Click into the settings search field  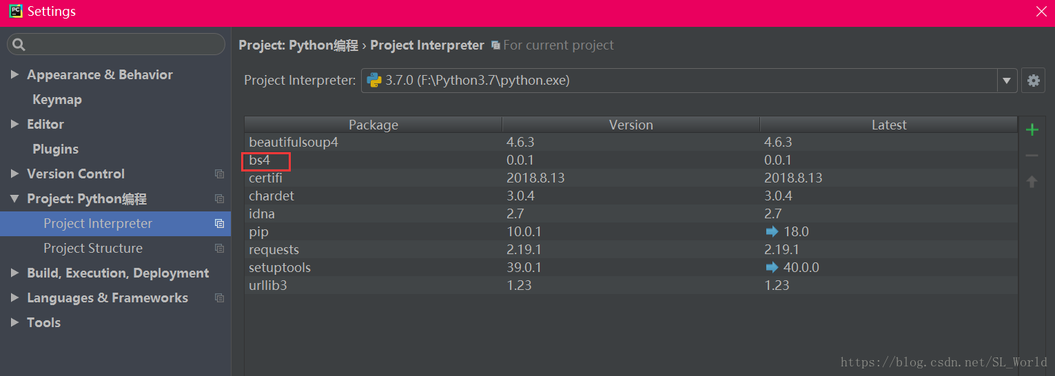pos(116,45)
